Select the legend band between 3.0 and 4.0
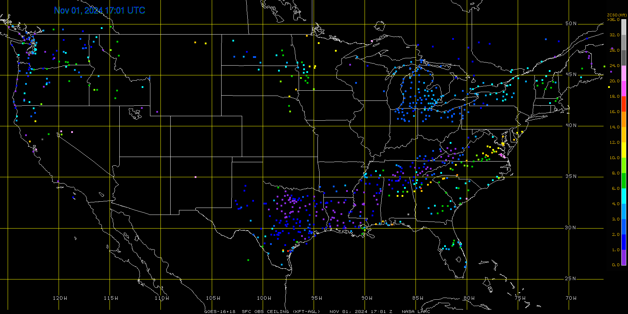Screen dimensions: 628x314 tap(624, 211)
